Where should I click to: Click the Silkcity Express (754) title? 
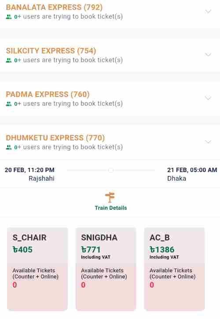click(x=51, y=51)
